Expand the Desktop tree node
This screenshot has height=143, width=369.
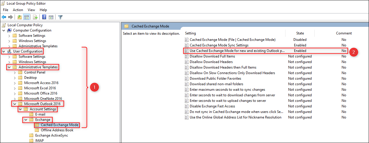pyautogui.click(x=15, y=78)
